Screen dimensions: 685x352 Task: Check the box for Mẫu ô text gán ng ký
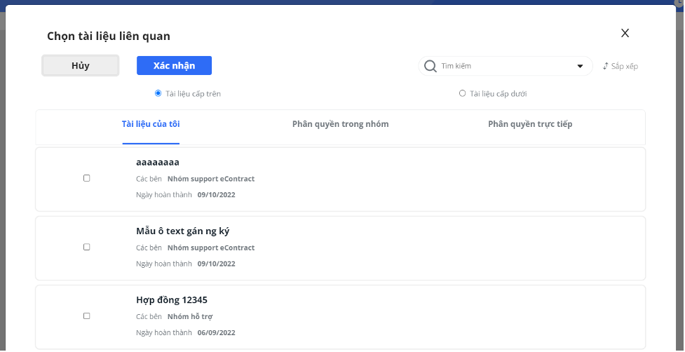86,248
